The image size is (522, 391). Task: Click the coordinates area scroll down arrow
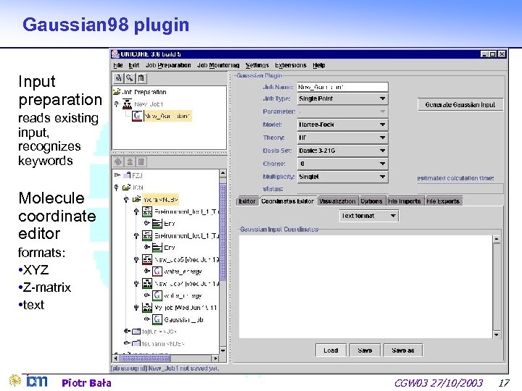(497, 335)
